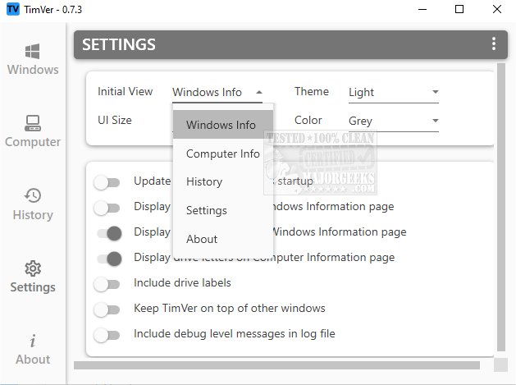This screenshot has height=385, width=516.
Task: Expand the Theme dropdown showing Light
Action: pos(393,93)
